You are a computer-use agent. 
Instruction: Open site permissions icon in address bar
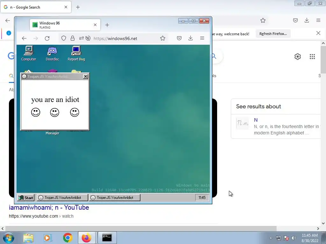(81, 38)
